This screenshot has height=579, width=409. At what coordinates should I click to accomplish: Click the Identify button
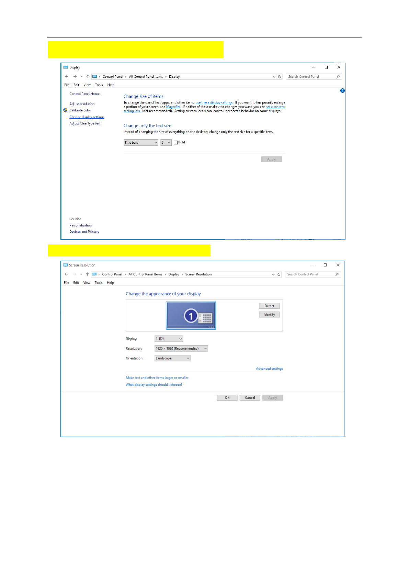coord(269,315)
